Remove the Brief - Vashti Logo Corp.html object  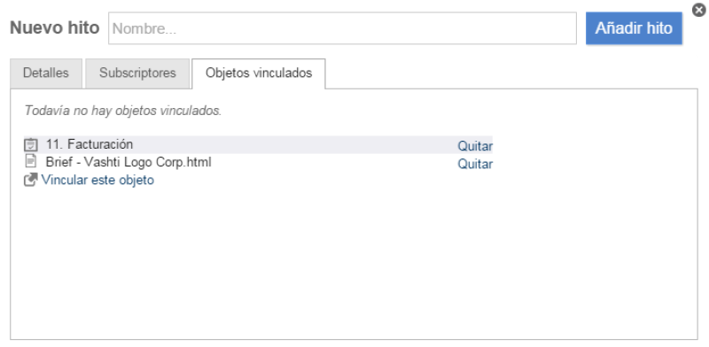(475, 164)
